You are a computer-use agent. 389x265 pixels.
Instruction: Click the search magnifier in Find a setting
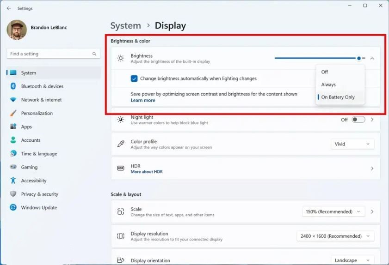pos(94,54)
